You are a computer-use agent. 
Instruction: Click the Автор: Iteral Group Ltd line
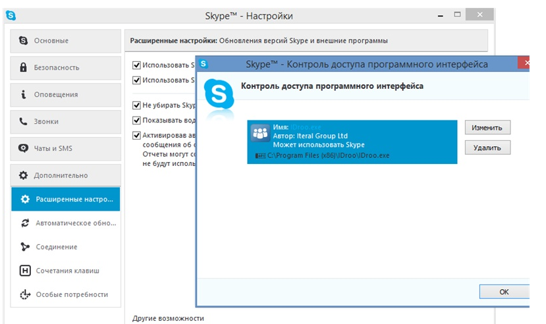(x=310, y=136)
